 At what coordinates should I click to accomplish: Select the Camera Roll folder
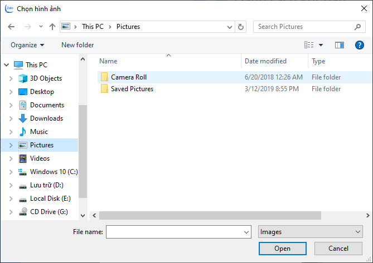[x=128, y=77]
